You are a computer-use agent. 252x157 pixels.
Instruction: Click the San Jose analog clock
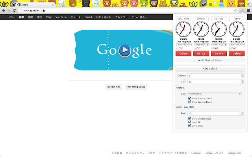pyautogui.click(x=219, y=29)
